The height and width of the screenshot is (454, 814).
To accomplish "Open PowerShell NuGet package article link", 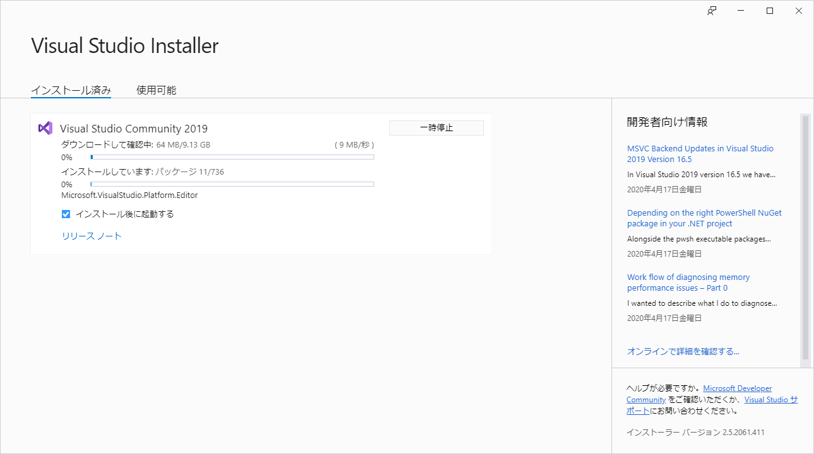I will tap(704, 218).
